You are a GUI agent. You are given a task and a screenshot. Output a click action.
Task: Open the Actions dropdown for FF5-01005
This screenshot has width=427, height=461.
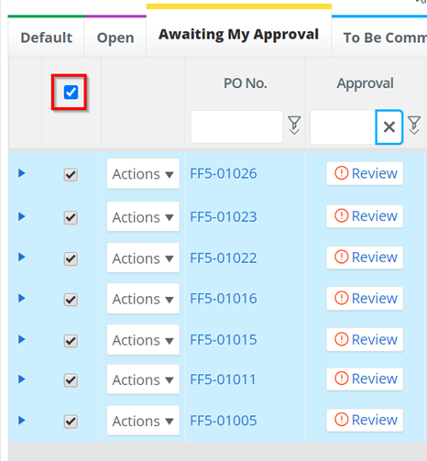[x=143, y=421]
